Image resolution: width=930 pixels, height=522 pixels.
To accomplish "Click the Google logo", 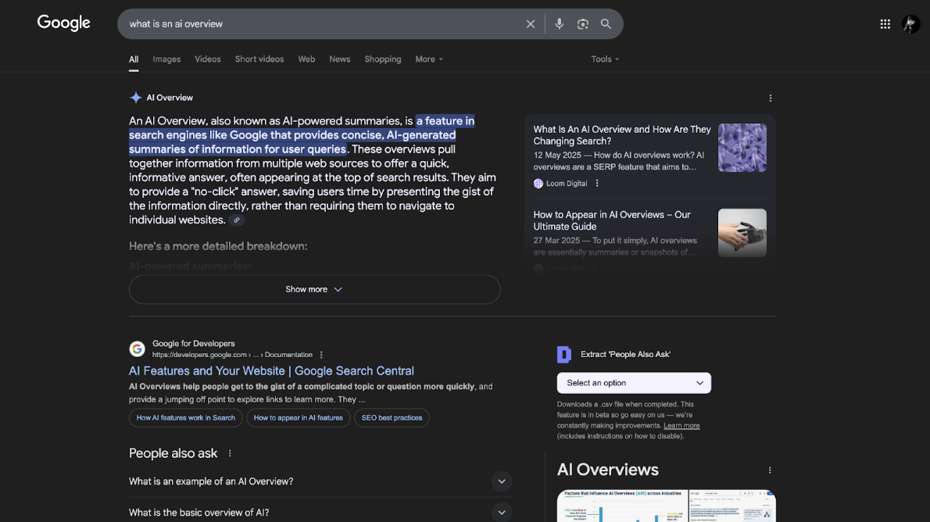I will [63, 23].
